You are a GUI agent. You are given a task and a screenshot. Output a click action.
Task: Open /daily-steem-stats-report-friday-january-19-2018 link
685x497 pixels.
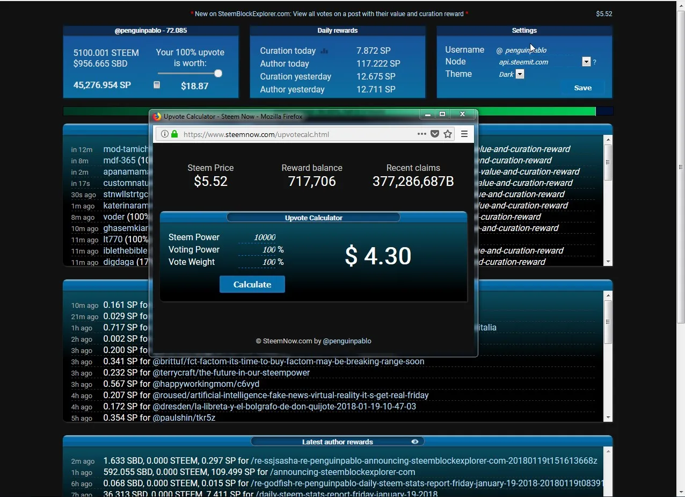pos(347,494)
